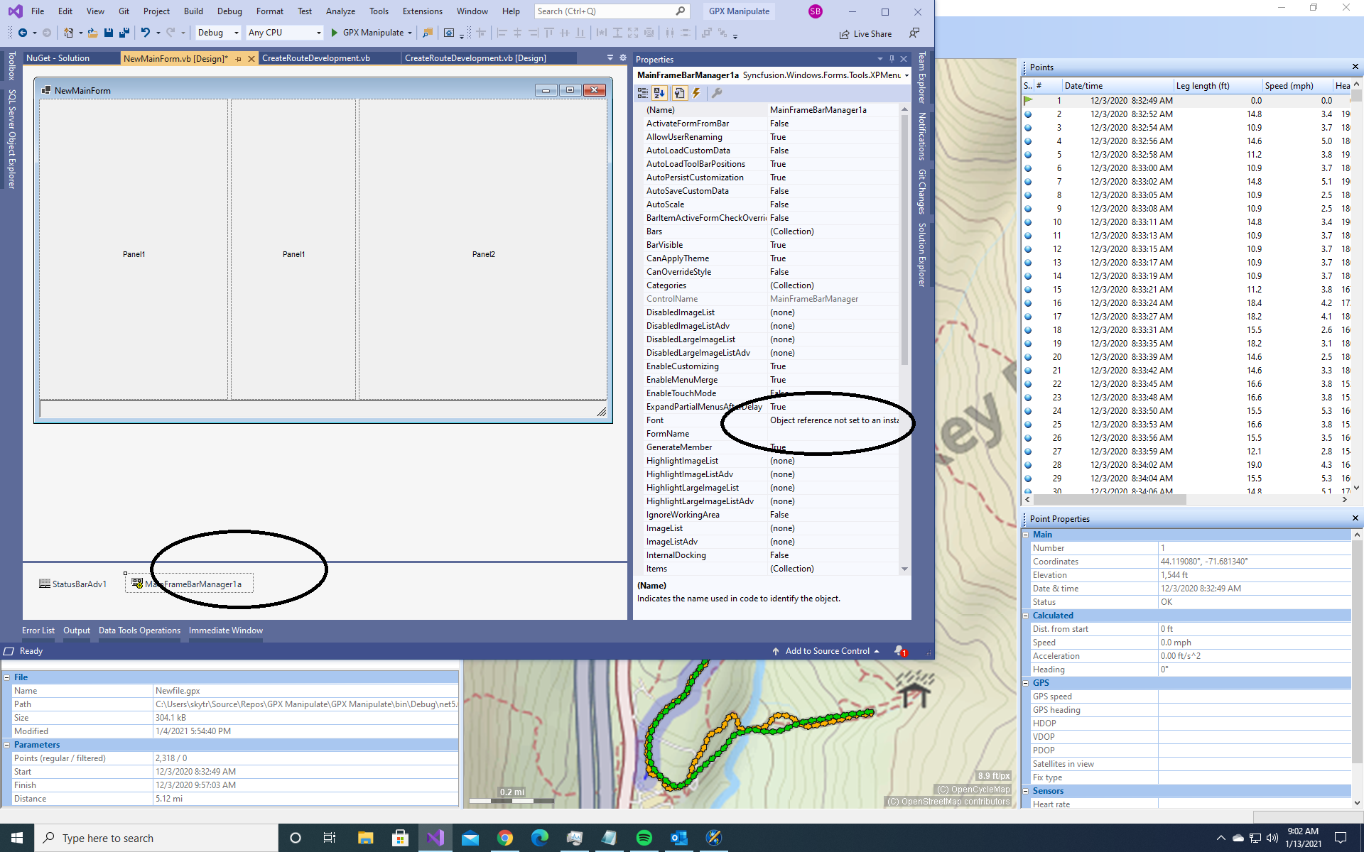The height and width of the screenshot is (852, 1364).
Task: Click in the Search (Ctrl+Q) box
Action: (x=604, y=11)
